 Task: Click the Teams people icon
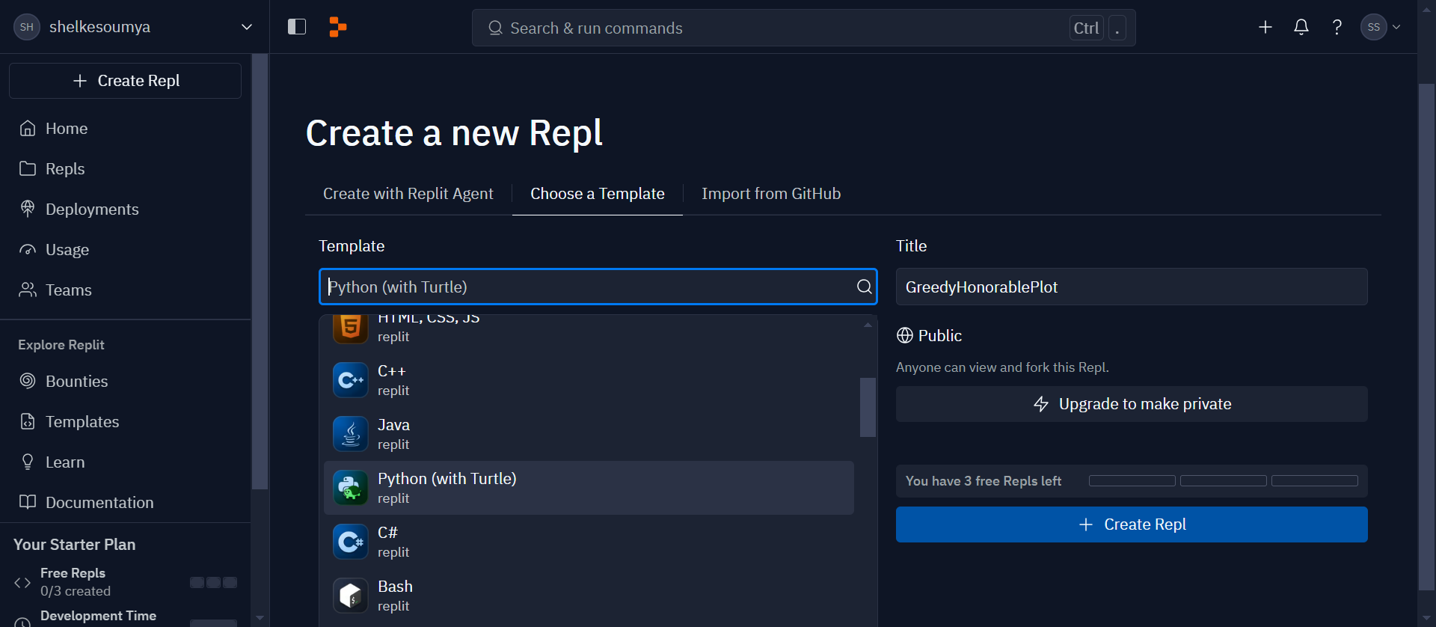pyautogui.click(x=28, y=290)
